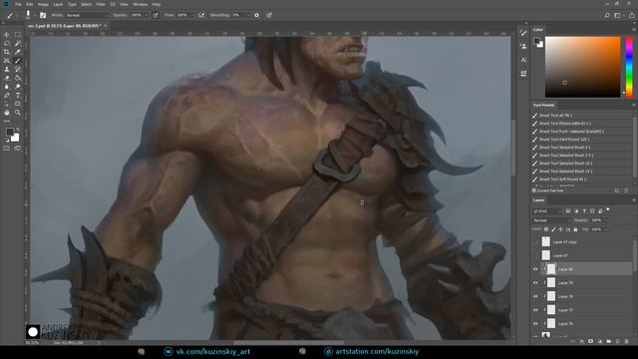Open the Image menu
The height and width of the screenshot is (359, 638).
43,4
